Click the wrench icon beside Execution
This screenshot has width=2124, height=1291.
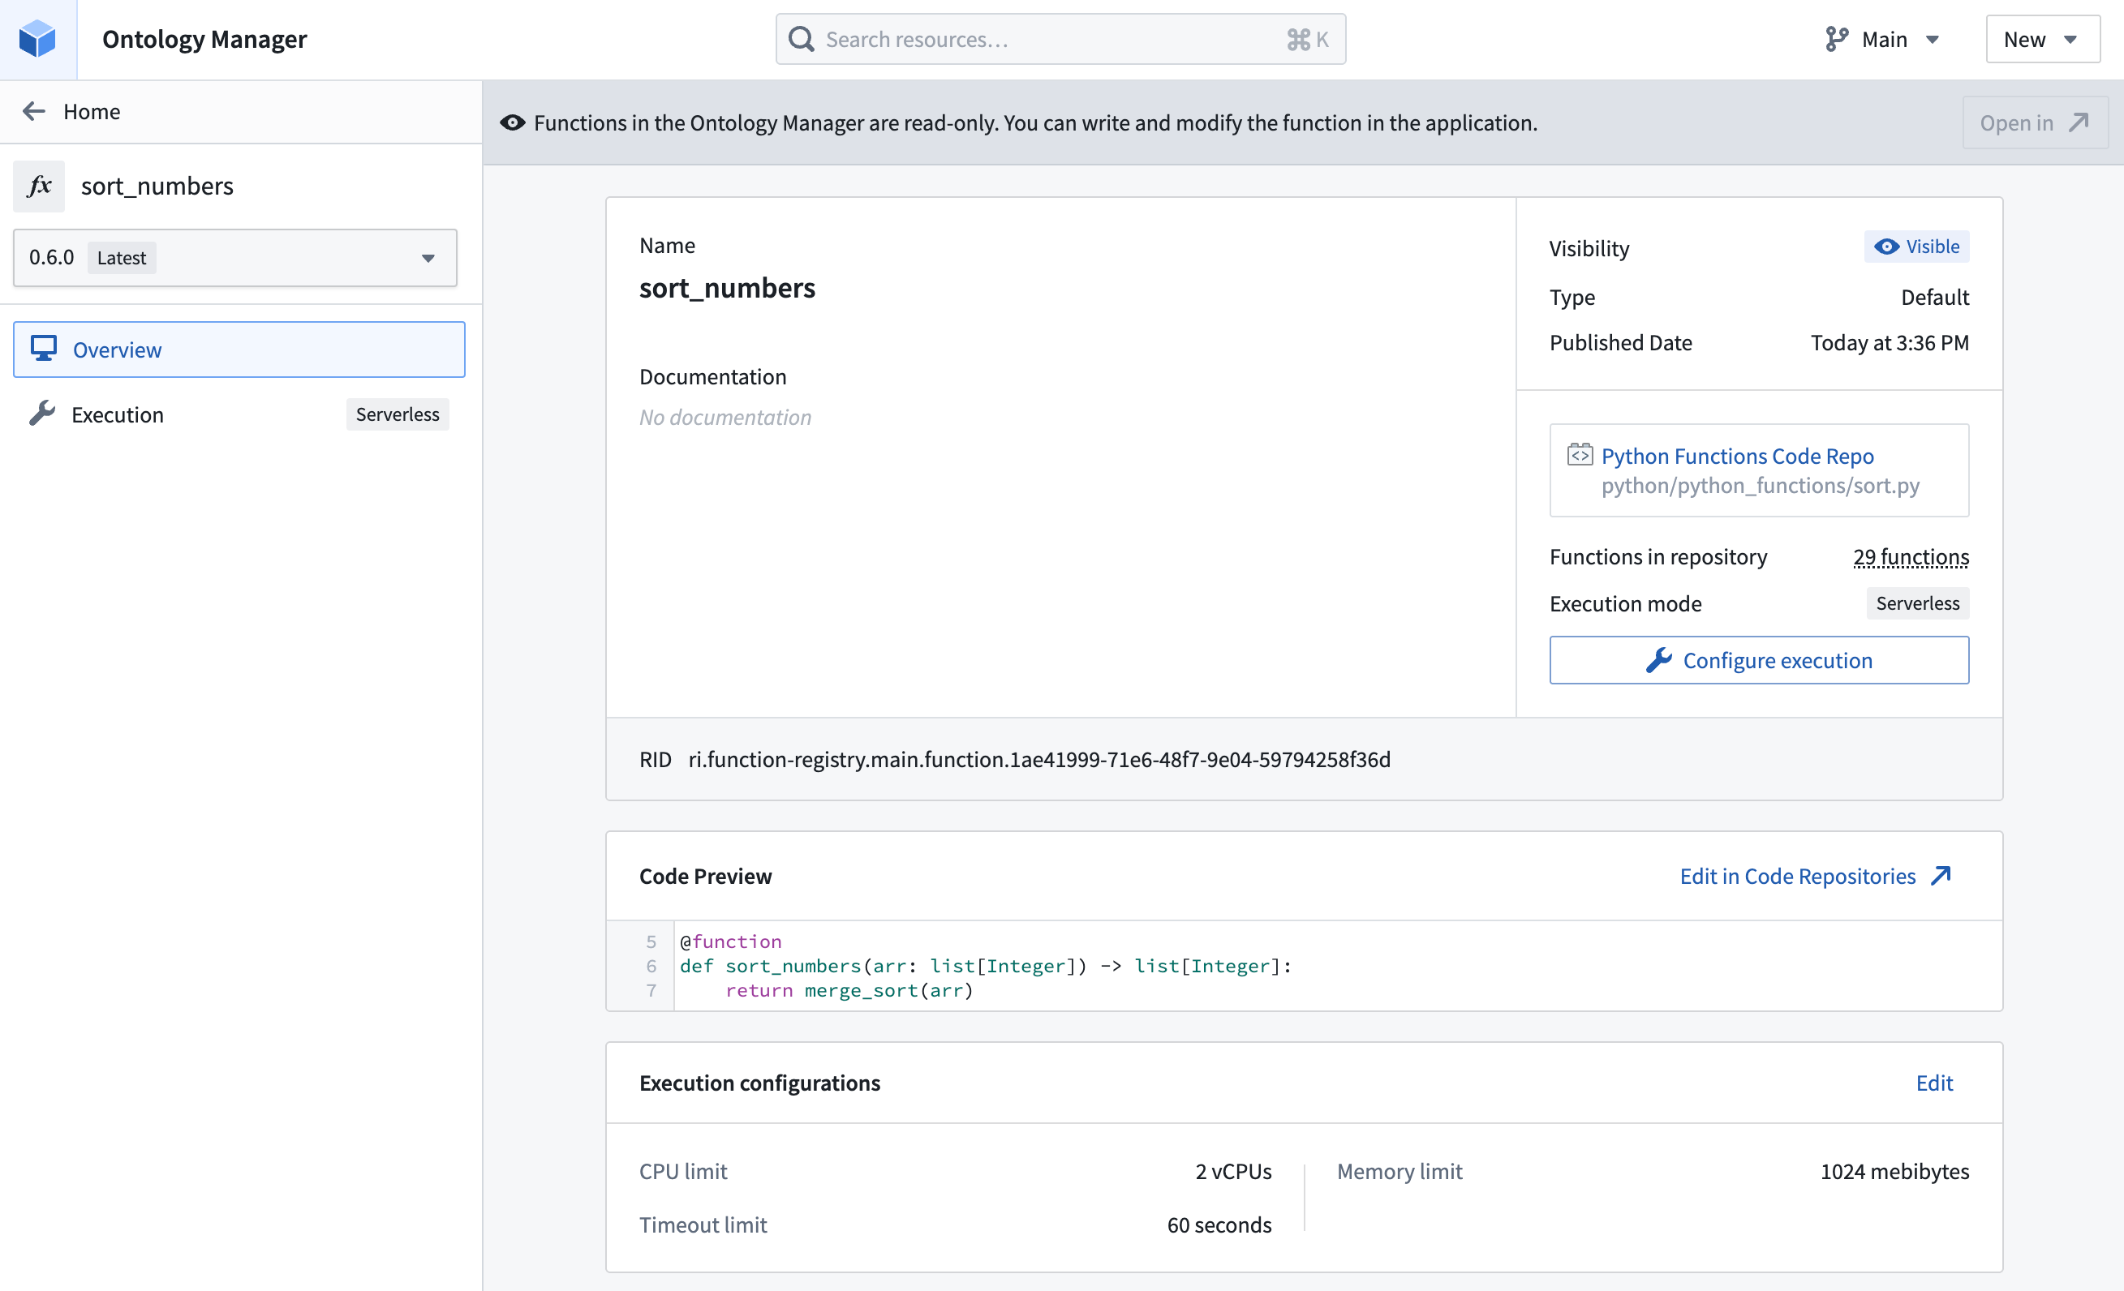tap(41, 414)
